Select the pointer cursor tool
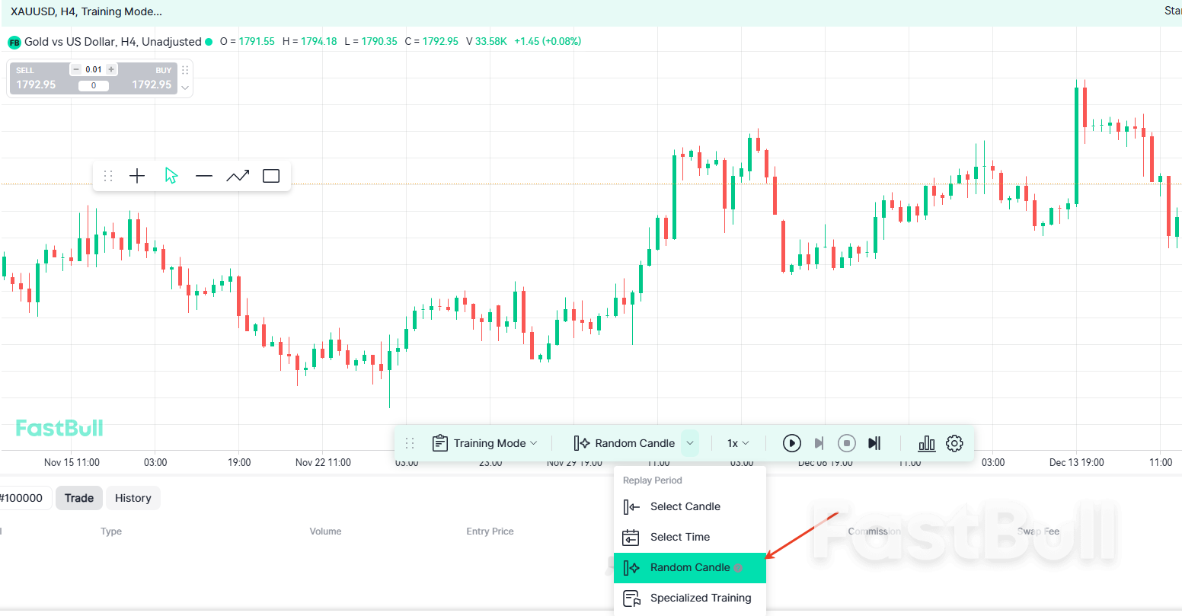Viewport: 1182px width, 616px height. [171, 175]
